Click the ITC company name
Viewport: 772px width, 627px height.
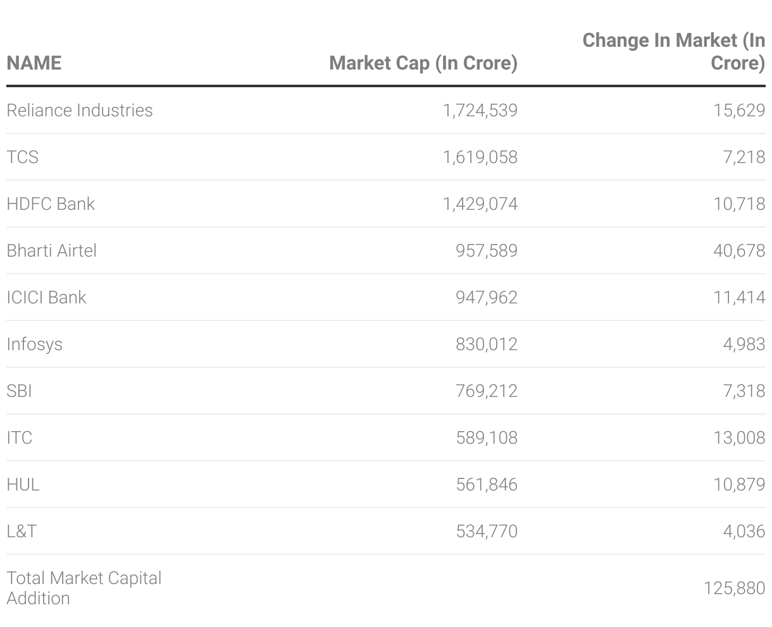point(20,438)
